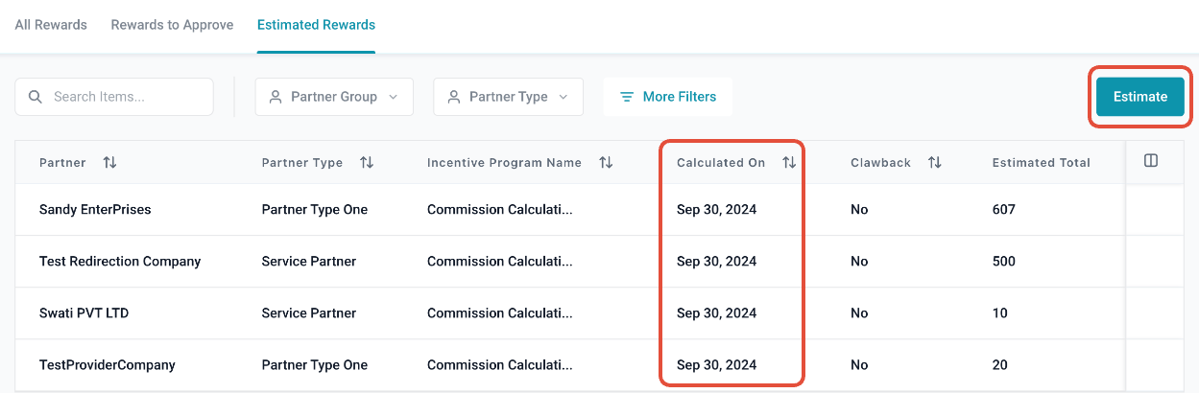
Task: Open the More Filters panel
Action: click(679, 97)
